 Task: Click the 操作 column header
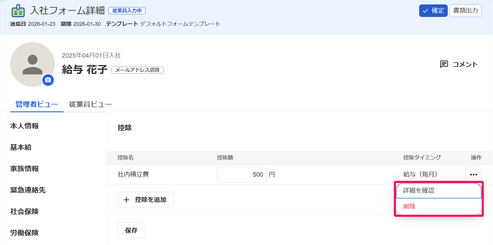[476, 157]
